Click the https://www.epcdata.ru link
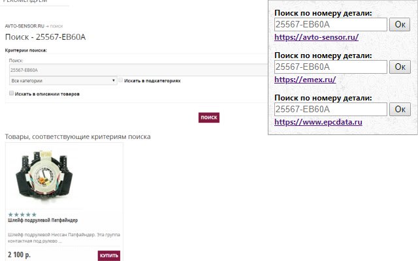The image size is (418, 261). point(318,122)
